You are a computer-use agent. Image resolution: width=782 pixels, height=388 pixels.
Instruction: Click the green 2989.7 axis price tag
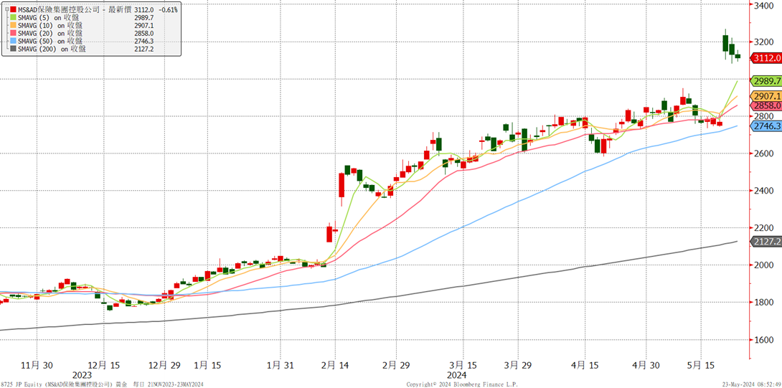tap(766, 81)
